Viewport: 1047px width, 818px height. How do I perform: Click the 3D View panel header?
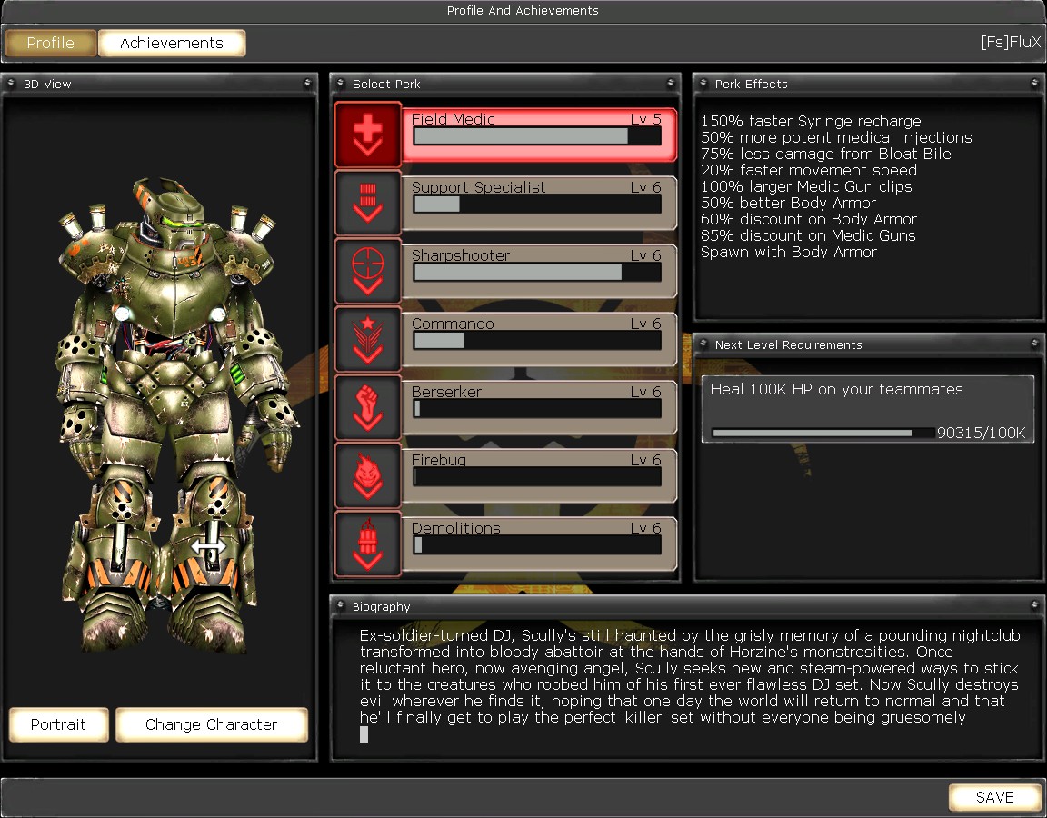(x=160, y=84)
